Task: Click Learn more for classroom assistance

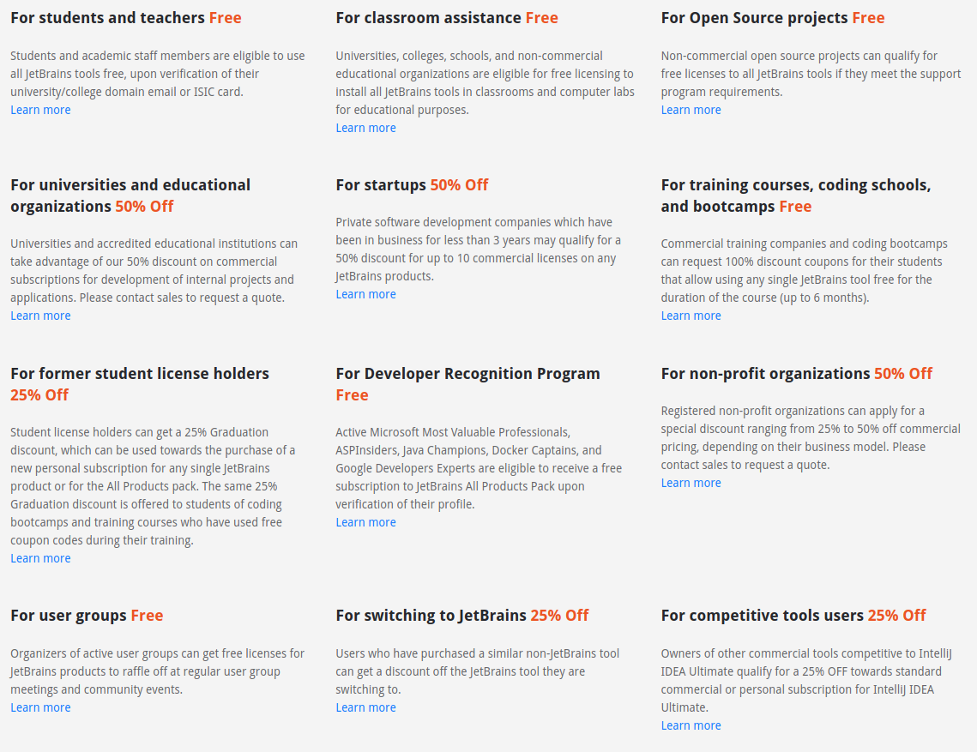Action: coord(365,128)
